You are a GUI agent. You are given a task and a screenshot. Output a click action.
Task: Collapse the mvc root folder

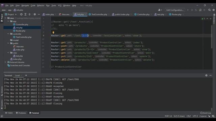point(5,18)
